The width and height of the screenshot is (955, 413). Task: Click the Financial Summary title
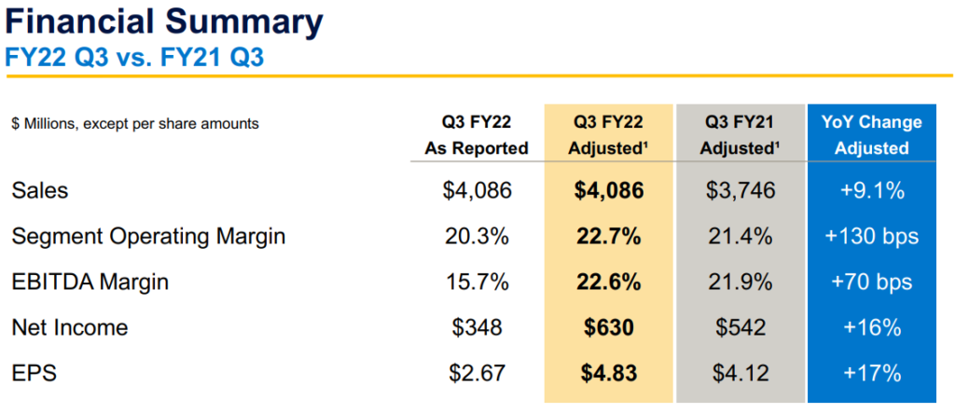pos(165,21)
